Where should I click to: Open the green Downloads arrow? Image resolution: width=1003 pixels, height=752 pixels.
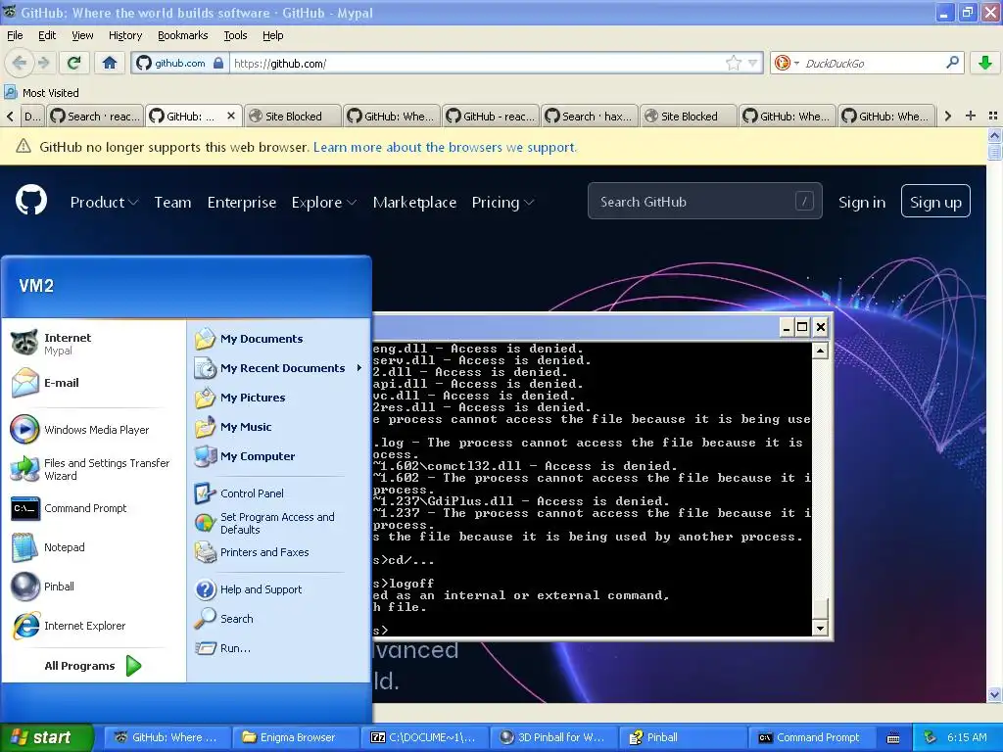[985, 63]
